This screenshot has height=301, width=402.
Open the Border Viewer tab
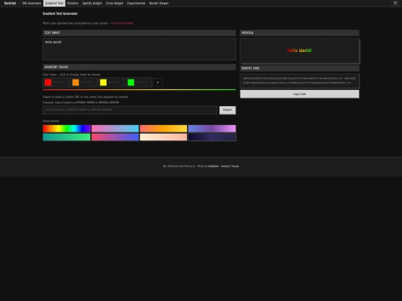[x=159, y=3]
